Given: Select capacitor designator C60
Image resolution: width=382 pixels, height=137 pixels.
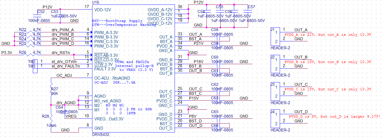Looking at the screenshot, I should 215,57.
